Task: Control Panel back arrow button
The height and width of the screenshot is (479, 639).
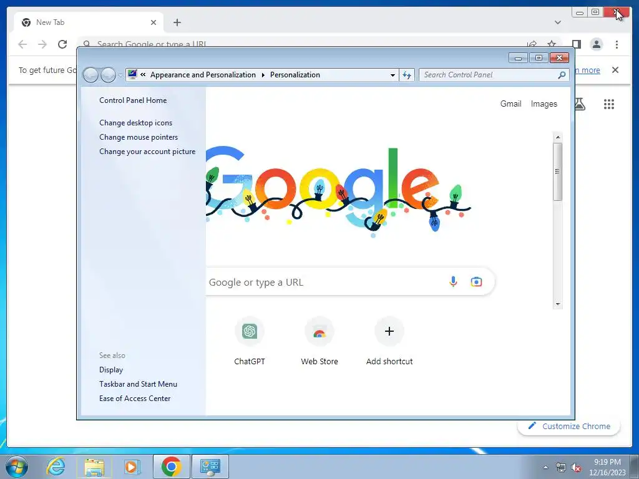Action: (90, 75)
